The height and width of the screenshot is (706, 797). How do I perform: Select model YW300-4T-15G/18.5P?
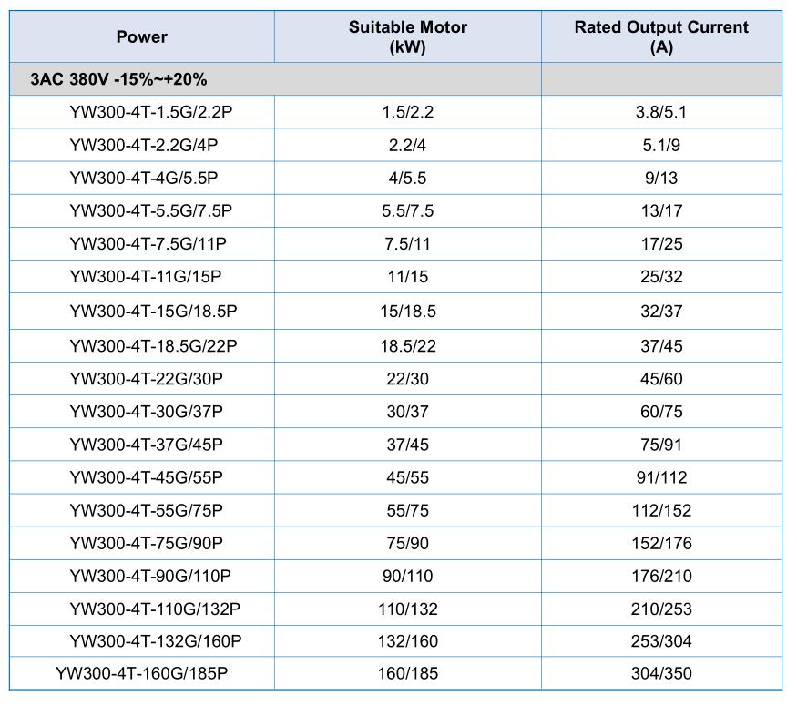click(x=154, y=311)
